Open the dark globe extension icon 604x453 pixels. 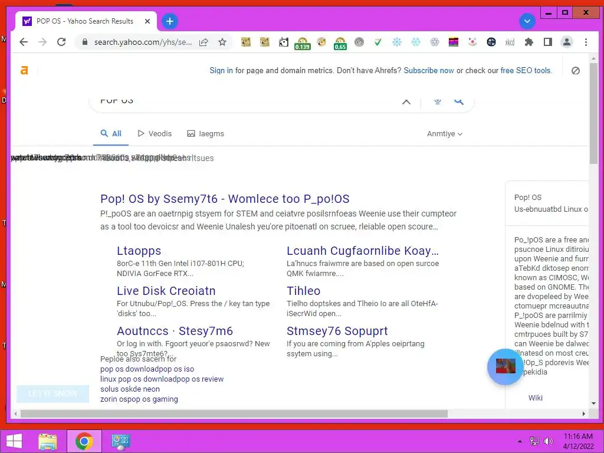tap(491, 42)
